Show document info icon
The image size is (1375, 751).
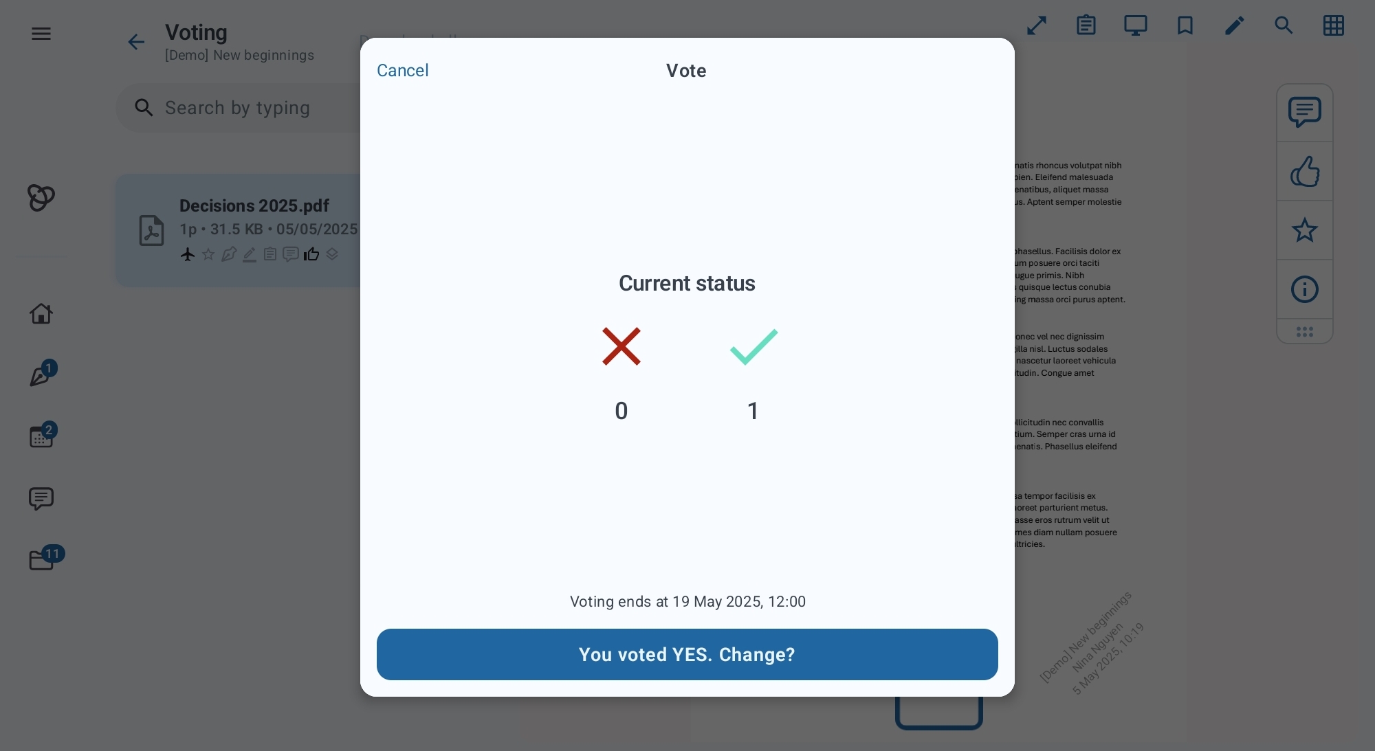click(1304, 289)
